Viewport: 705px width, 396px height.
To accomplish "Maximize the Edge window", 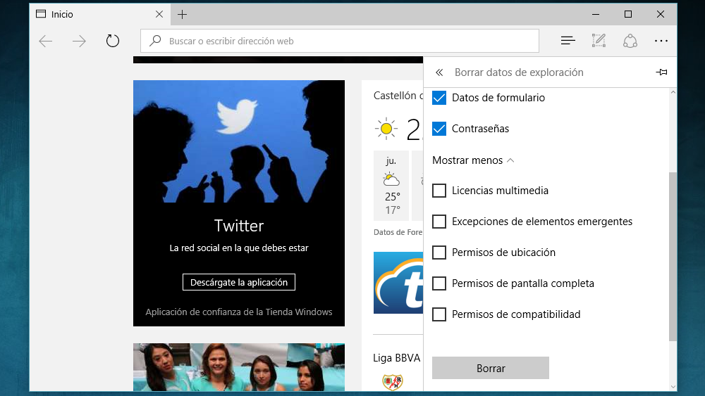I will [x=628, y=14].
